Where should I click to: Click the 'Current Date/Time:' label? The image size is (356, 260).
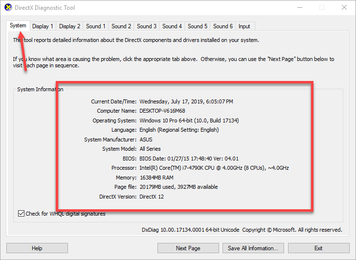coord(114,101)
